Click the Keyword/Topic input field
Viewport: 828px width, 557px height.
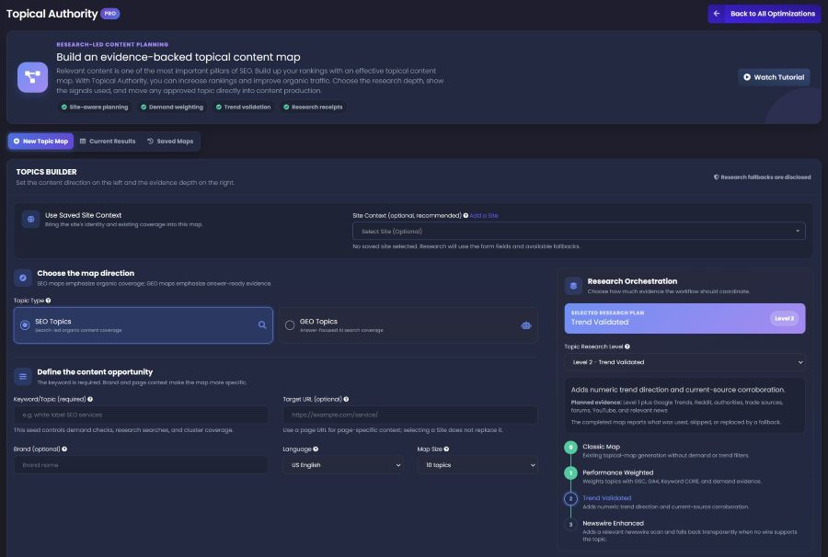tap(141, 415)
